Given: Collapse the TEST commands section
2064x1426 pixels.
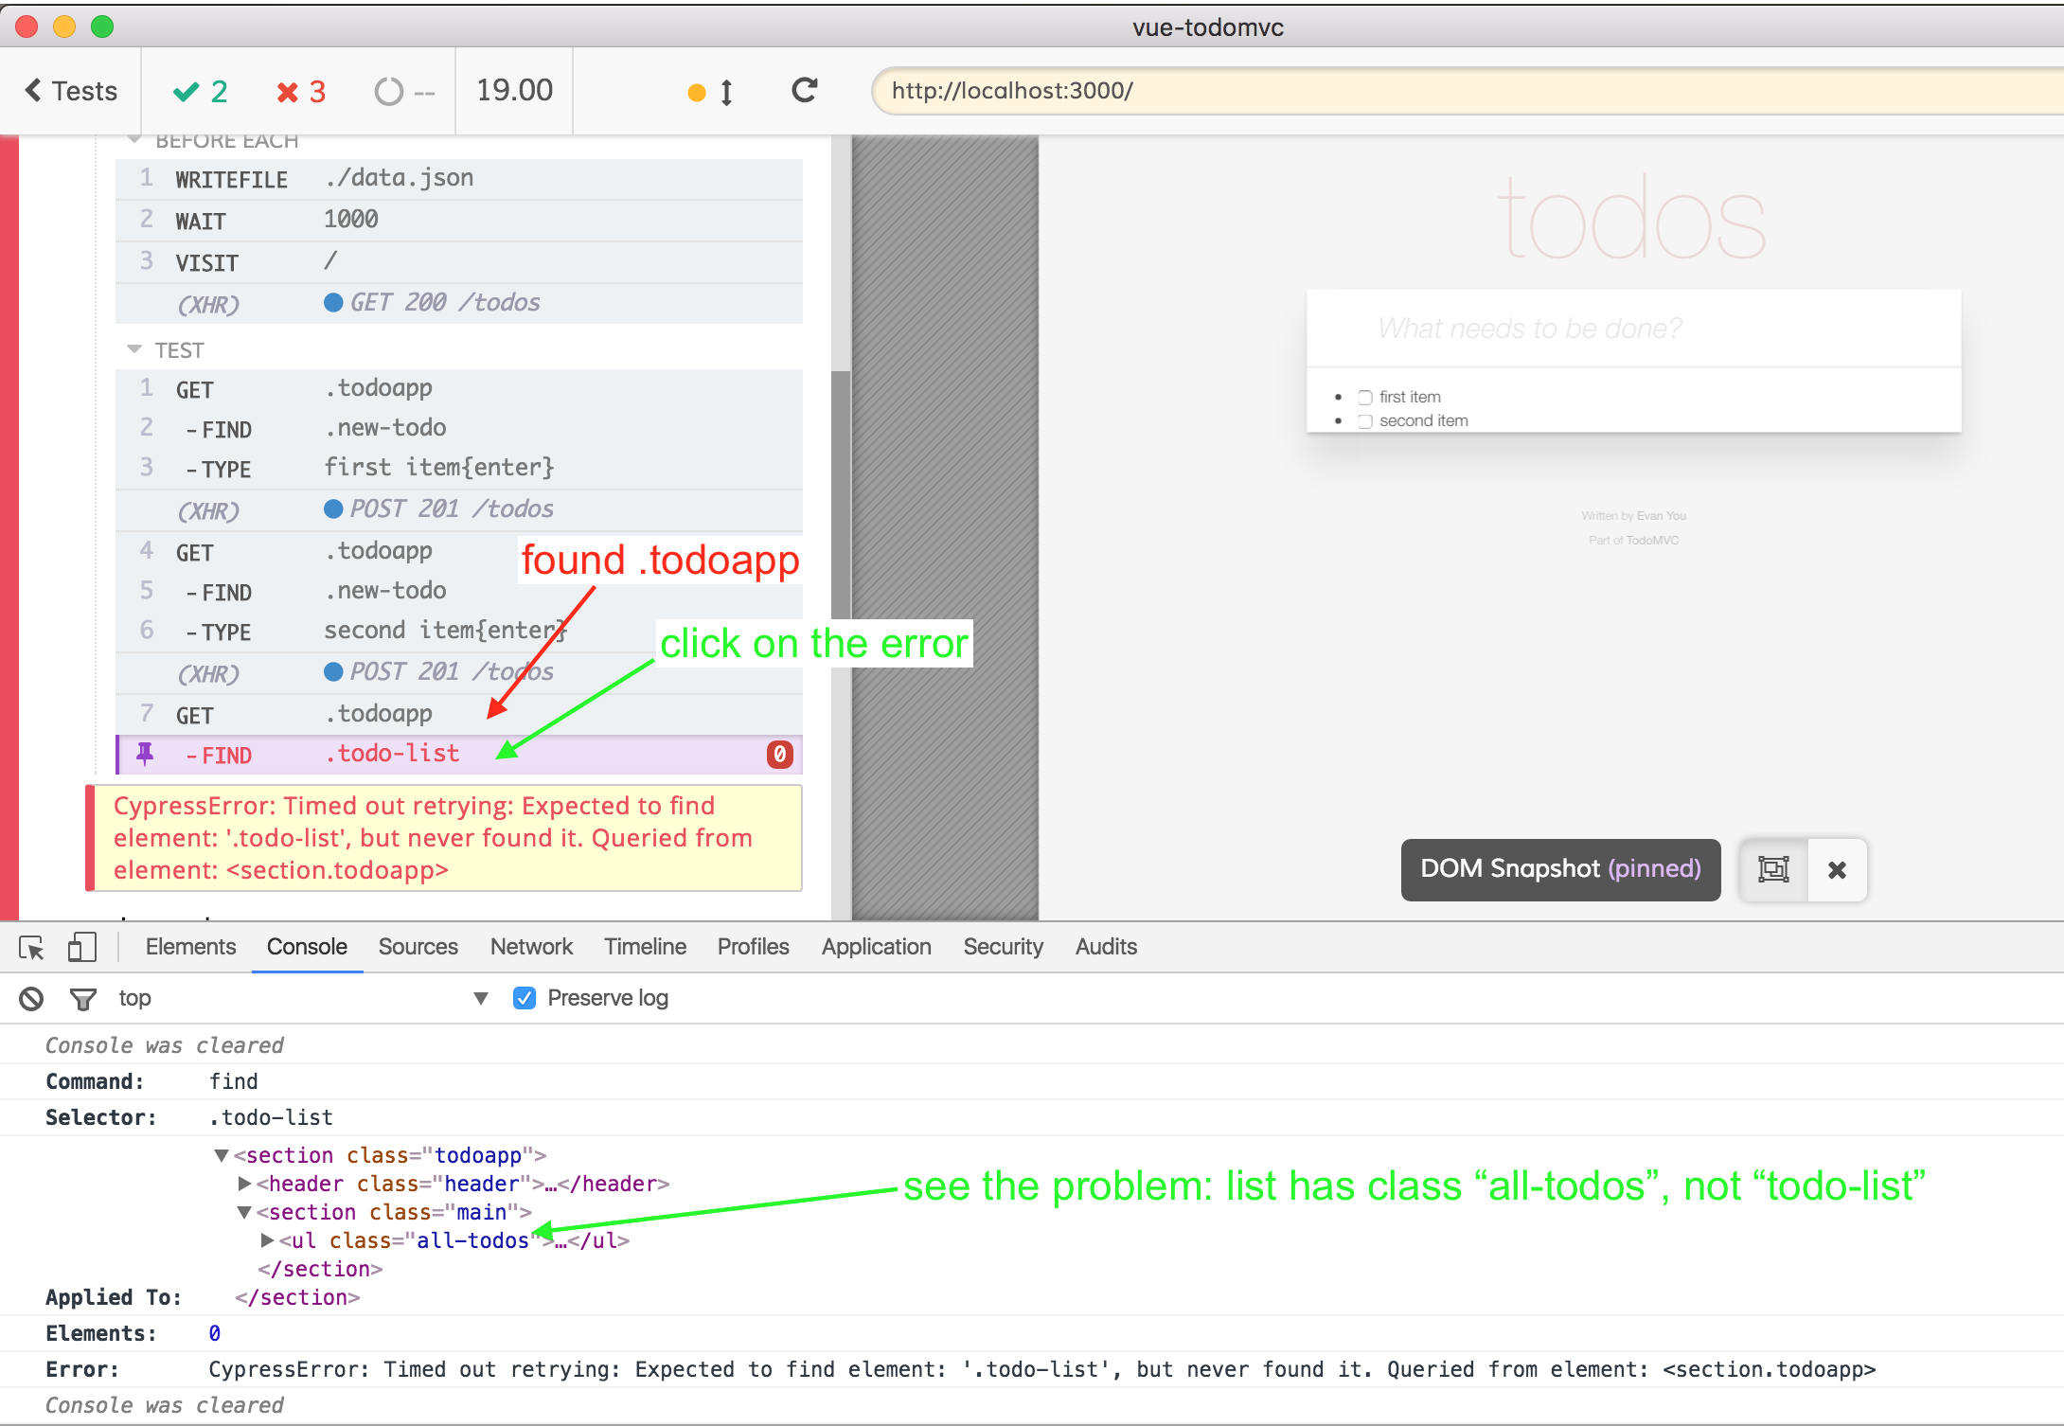Looking at the screenshot, I should pyautogui.click(x=134, y=350).
